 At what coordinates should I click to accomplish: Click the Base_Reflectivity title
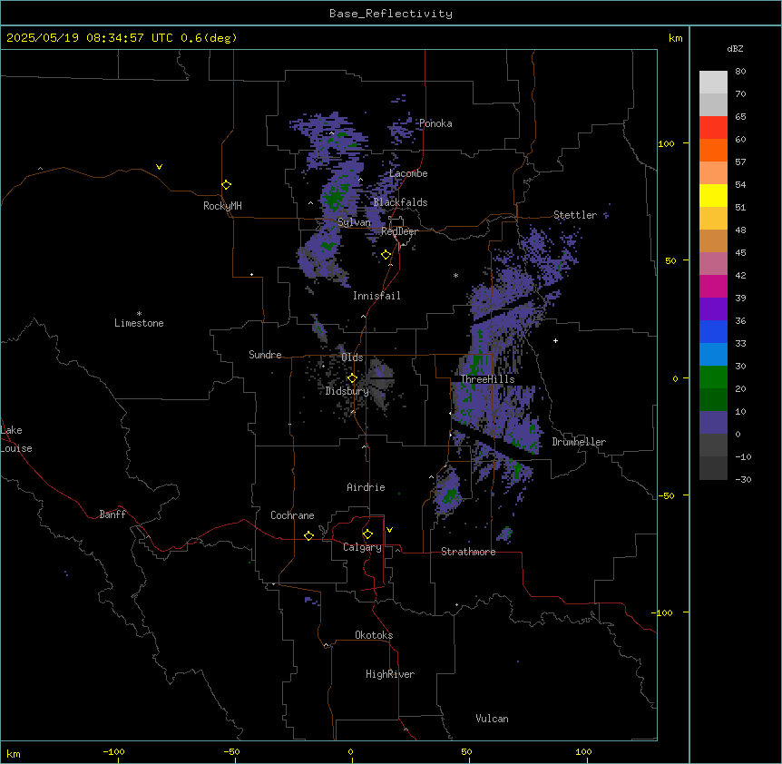pos(391,14)
